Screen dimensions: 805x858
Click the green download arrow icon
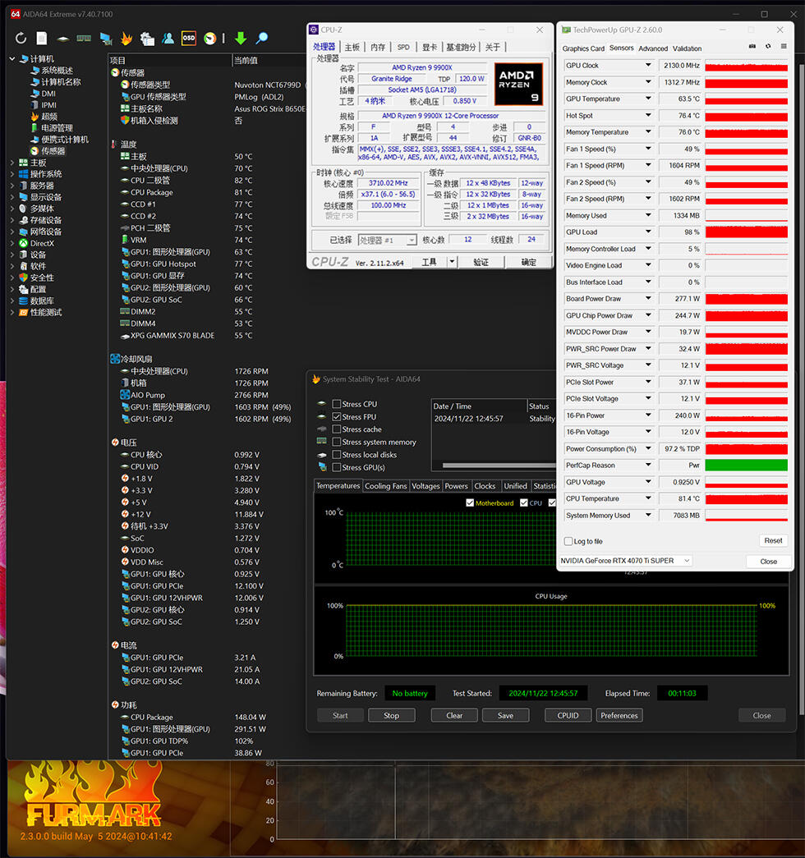(x=241, y=39)
